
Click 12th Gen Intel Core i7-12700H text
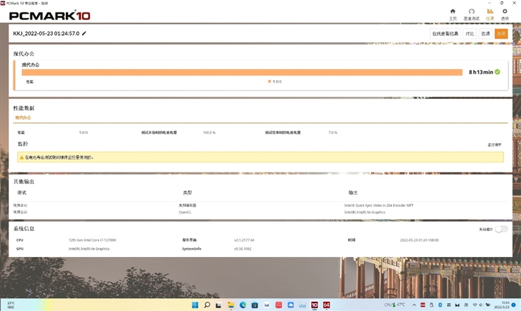point(92,240)
